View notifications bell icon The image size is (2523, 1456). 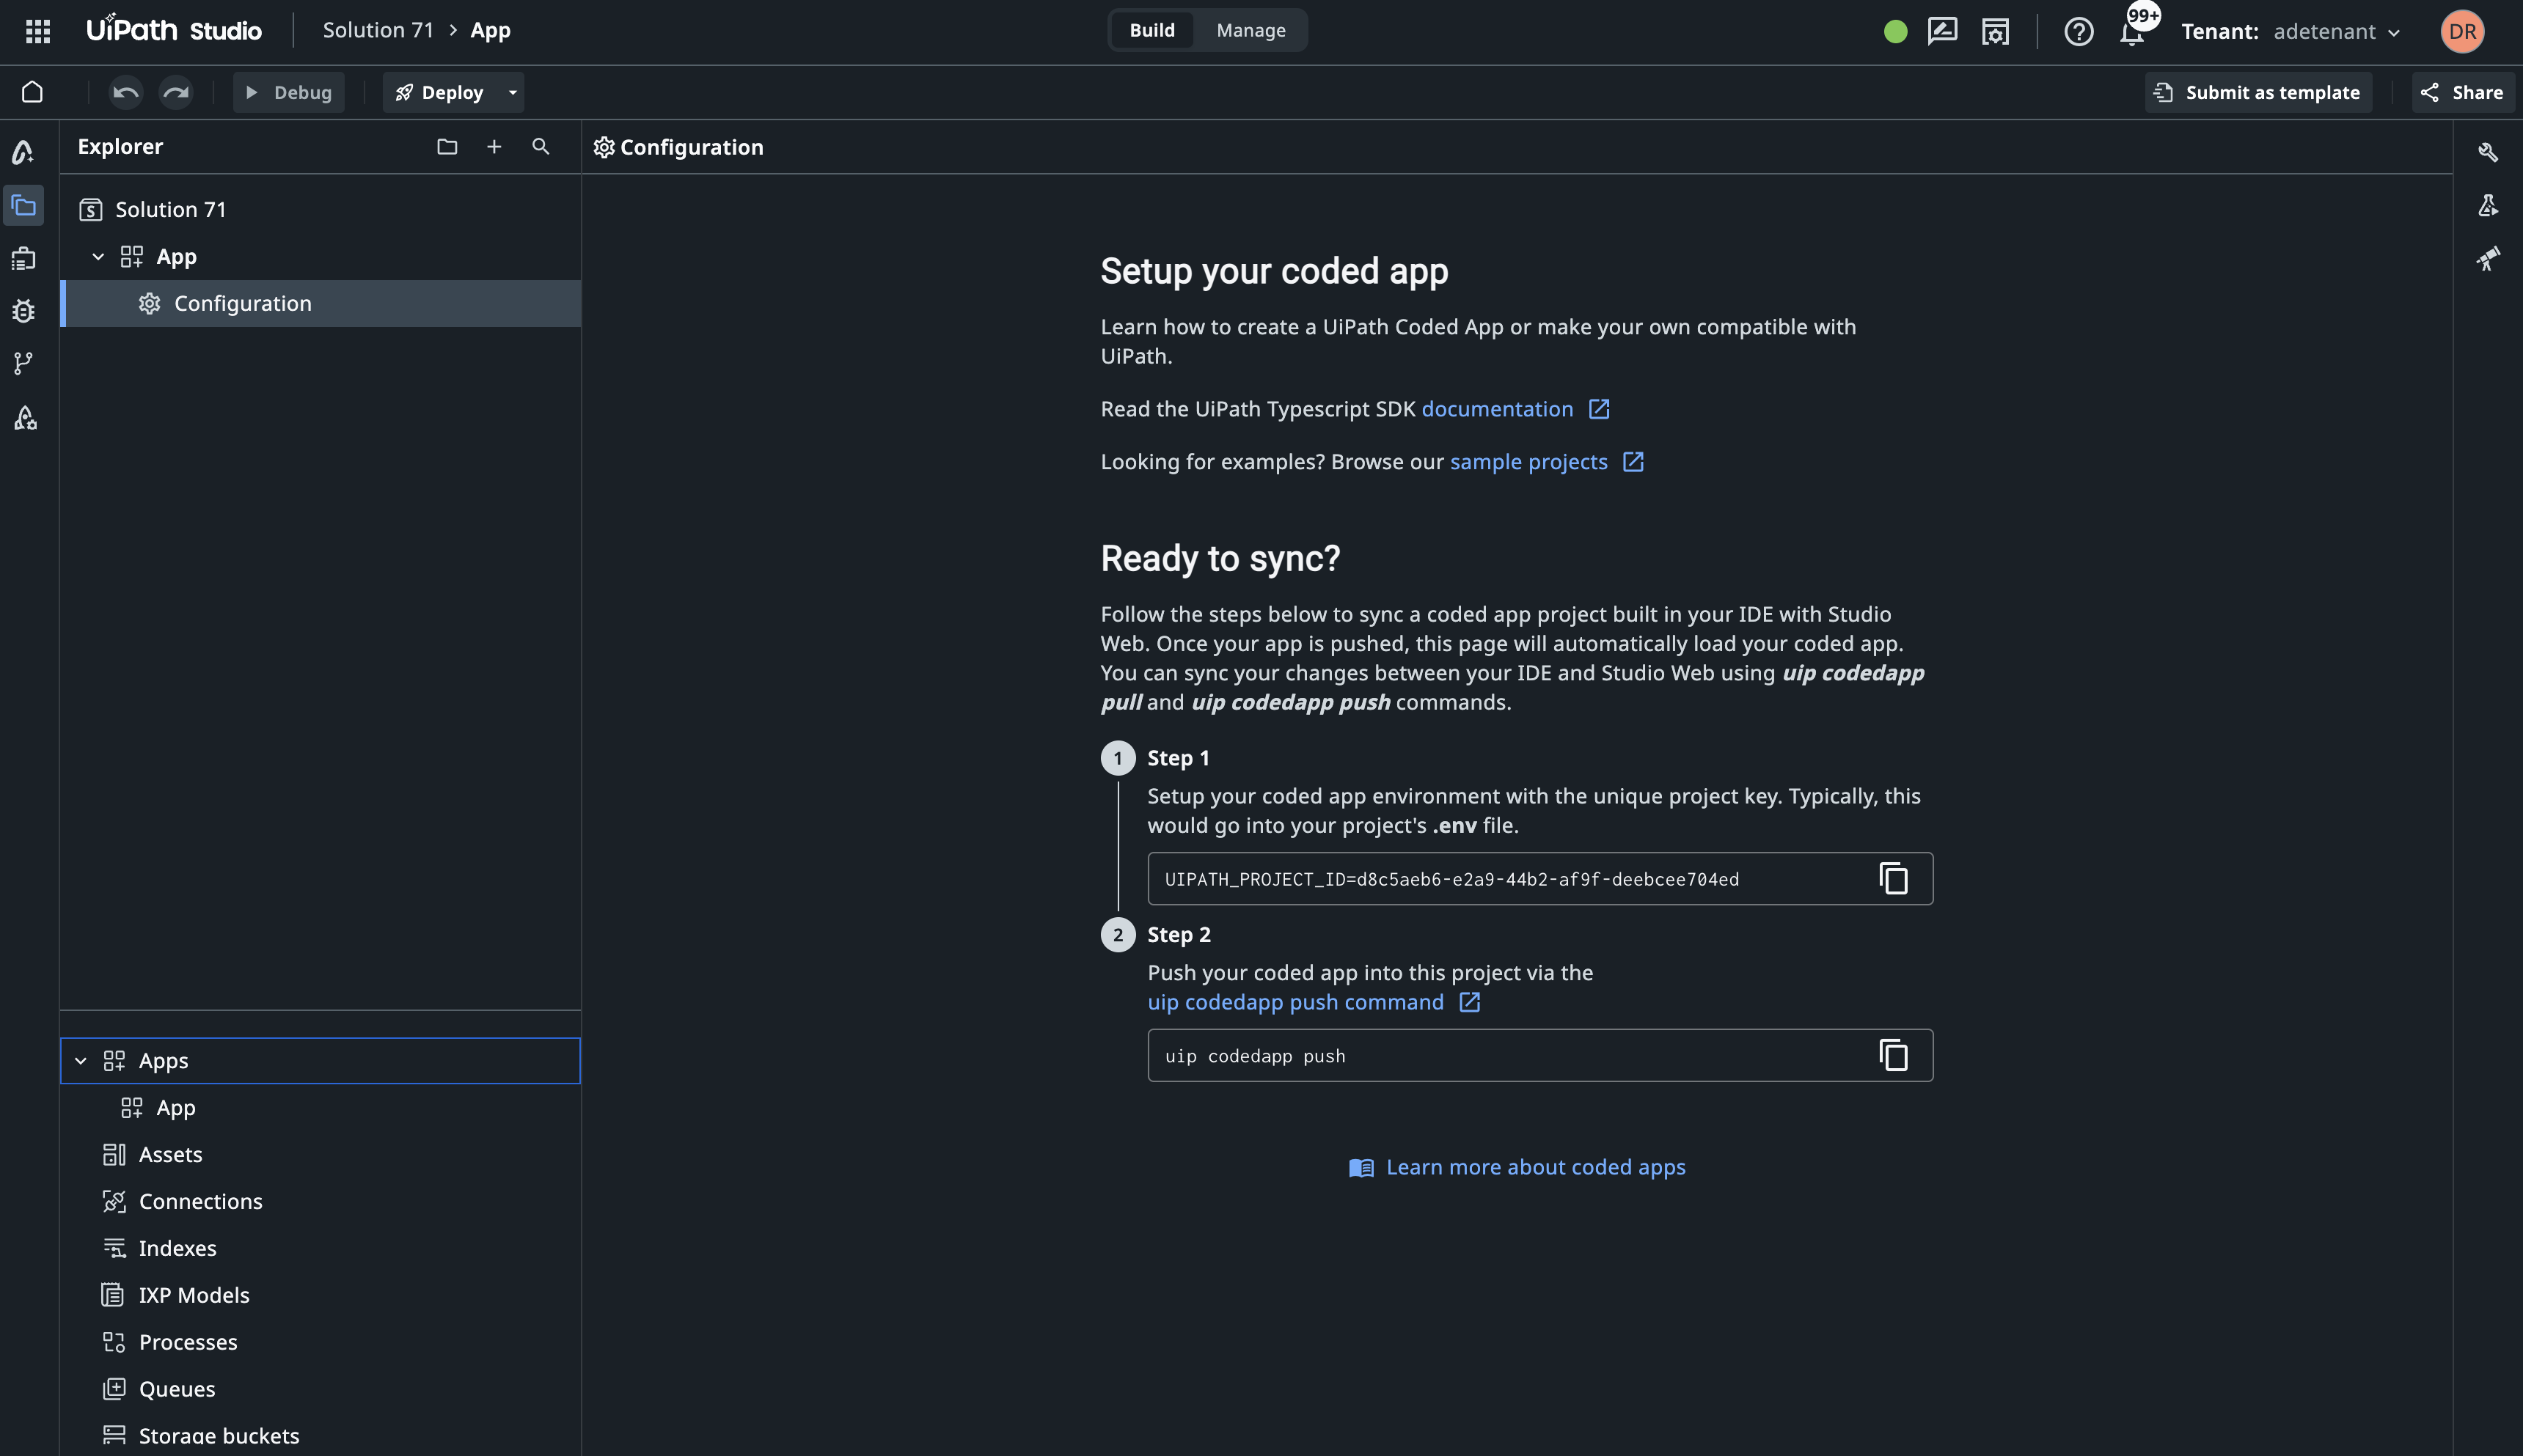click(2132, 34)
